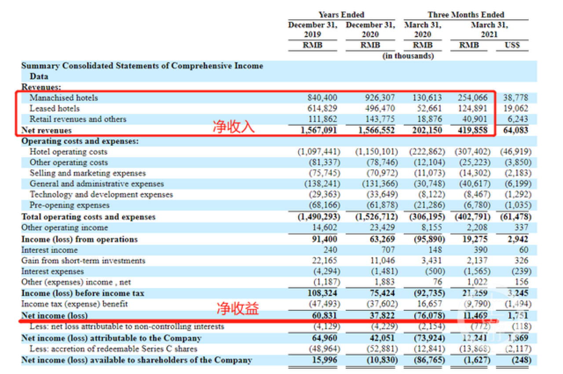The width and height of the screenshot is (563, 374).
Task: Click the "Retail revenues and others" row label
Action: click(78, 119)
